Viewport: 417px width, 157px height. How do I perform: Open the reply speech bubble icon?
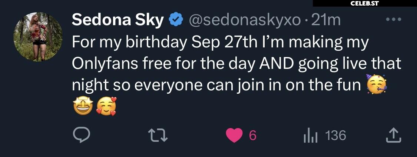click(82, 136)
